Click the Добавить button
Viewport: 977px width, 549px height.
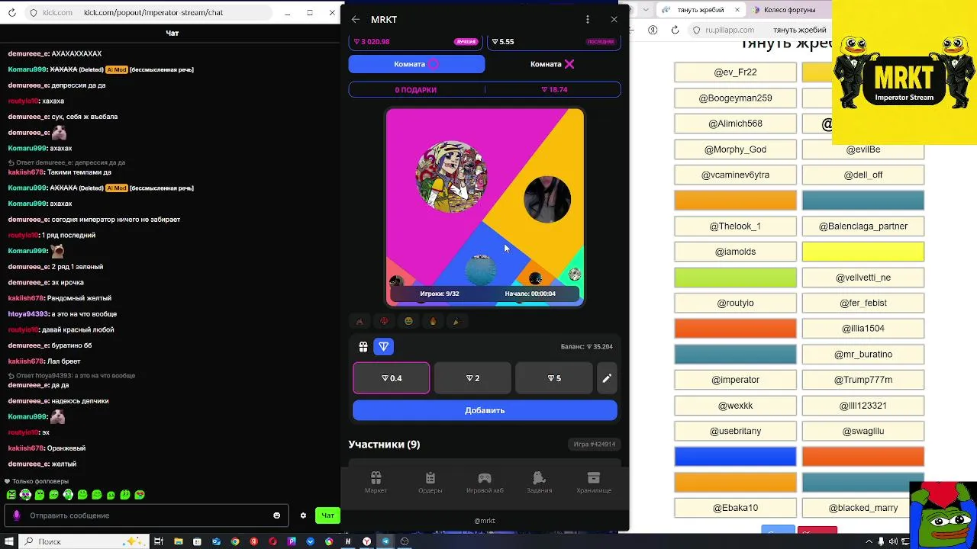pyautogui.click(x=485, y=410)
